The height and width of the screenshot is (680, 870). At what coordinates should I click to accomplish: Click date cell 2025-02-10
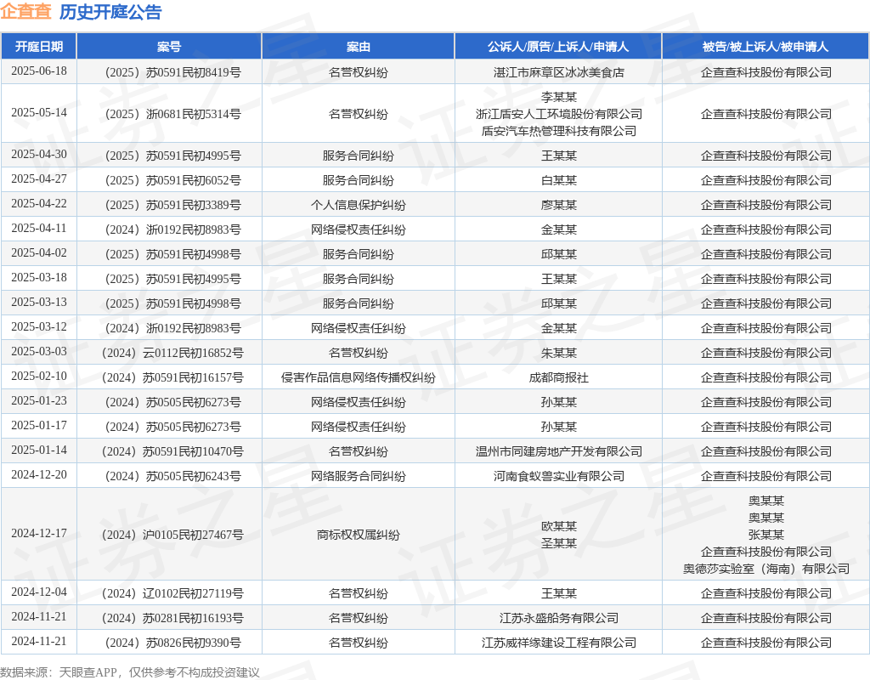[x=39, y=376]
